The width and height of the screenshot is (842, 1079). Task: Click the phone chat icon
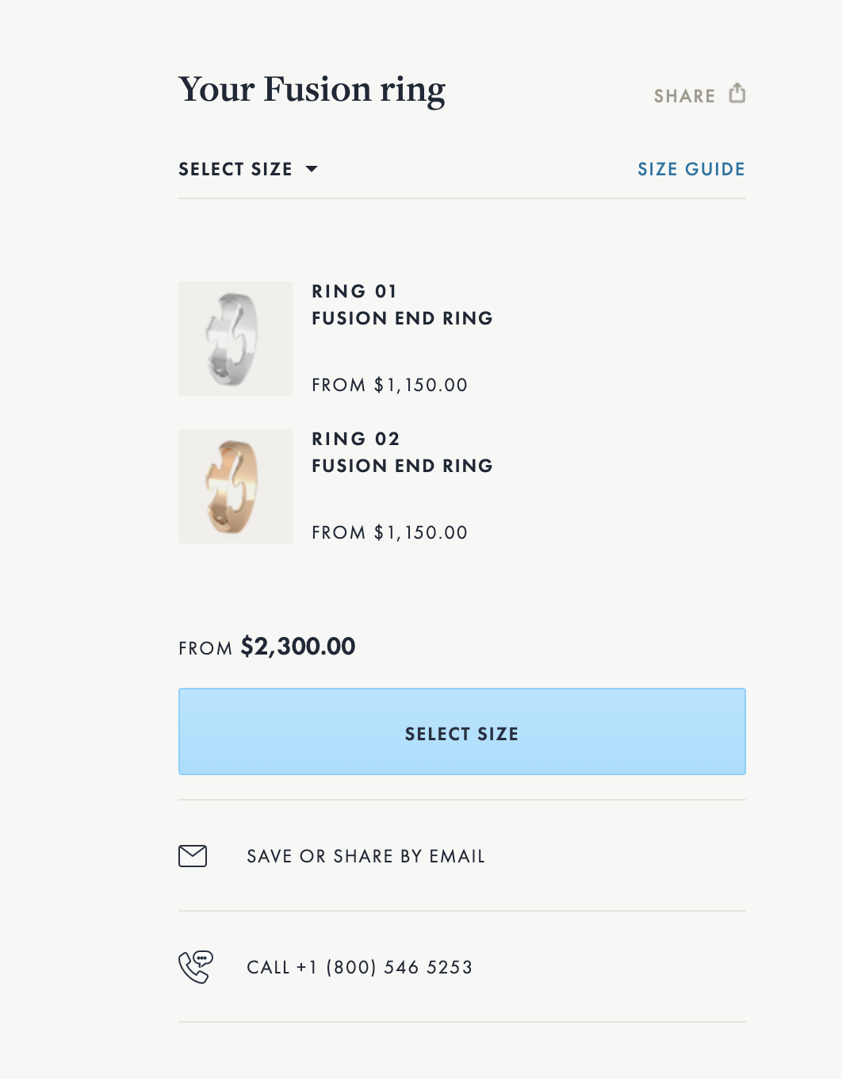click(x=195, y=966)
